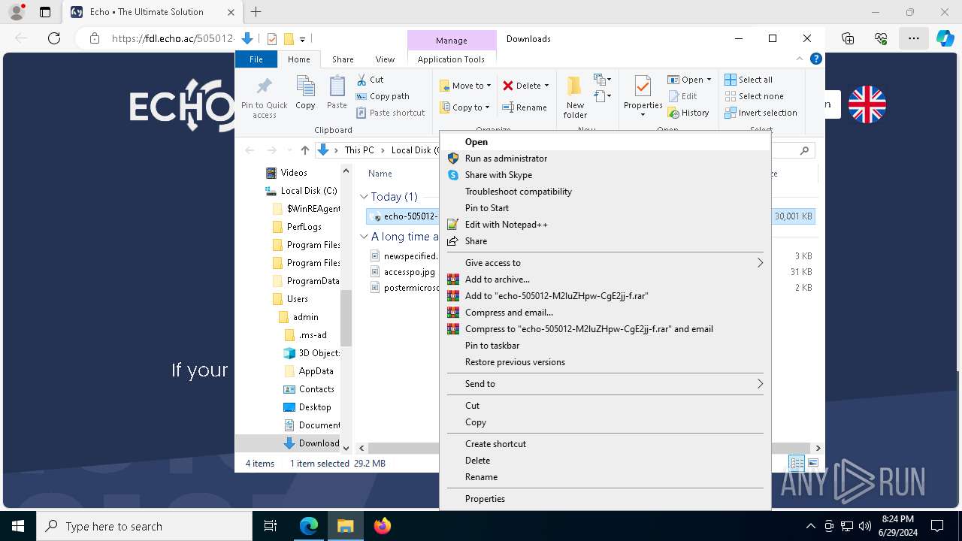This screenshot has width=962, height=541.
Task: Expand the Send to submenu
Action: (x=605, y=384)
